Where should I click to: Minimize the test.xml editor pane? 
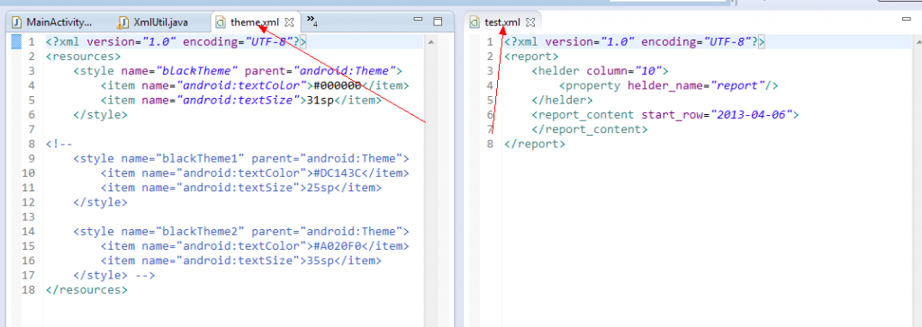point(906,20)
